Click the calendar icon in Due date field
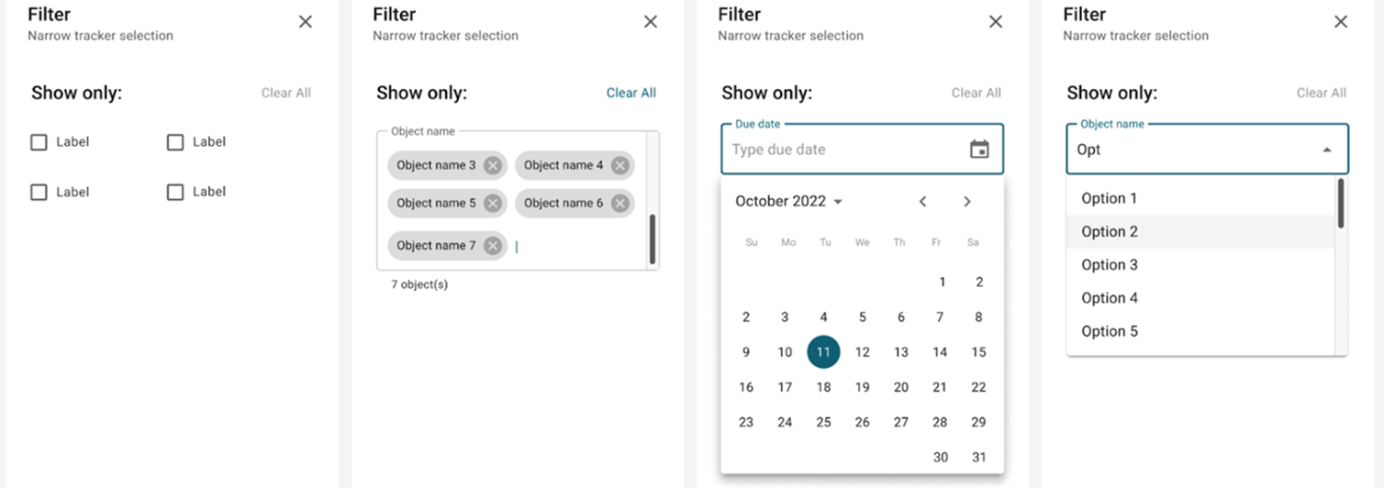The image size is (1384, 488). pos(979,150)
